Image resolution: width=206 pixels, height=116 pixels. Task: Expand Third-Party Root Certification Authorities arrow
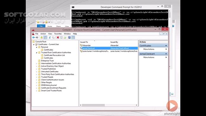(x=37, y=74)
